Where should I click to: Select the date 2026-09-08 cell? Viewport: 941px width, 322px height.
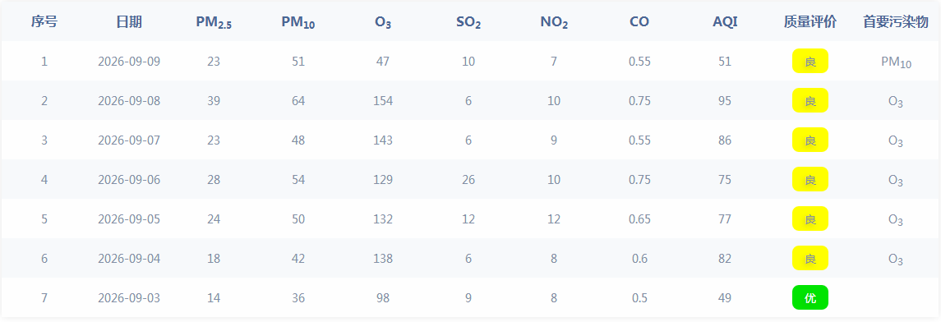[129, 101]
